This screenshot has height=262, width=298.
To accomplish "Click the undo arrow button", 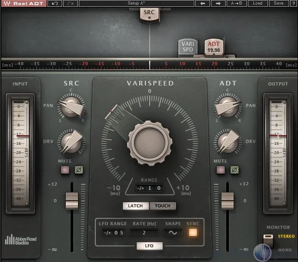I will click(55, 3).
